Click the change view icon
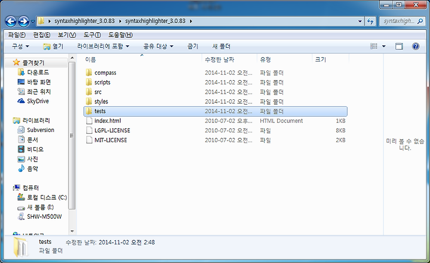The width and height of the screenshot is (430, 263). 374,46
